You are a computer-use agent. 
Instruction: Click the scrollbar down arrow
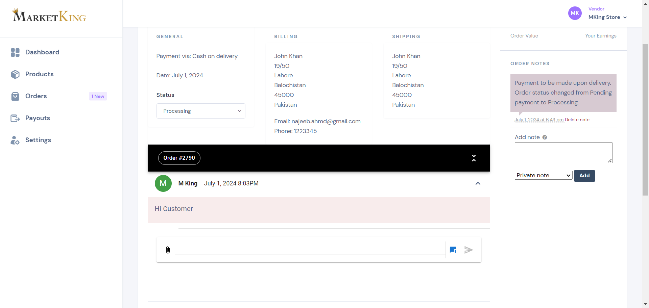click(645, 304)
